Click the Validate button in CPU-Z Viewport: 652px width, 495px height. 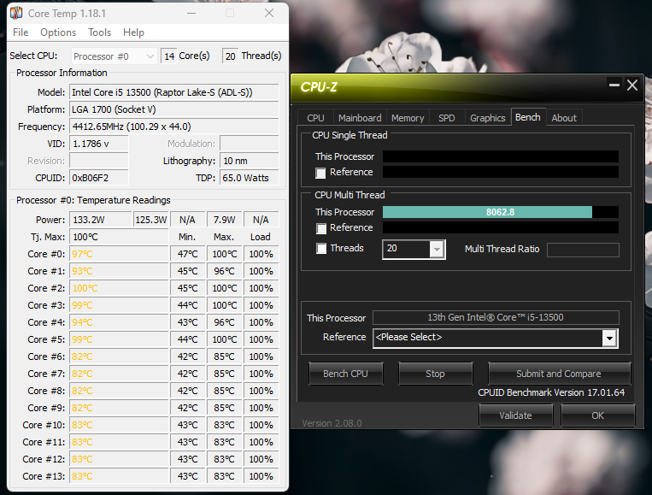[x=515, y=415]
